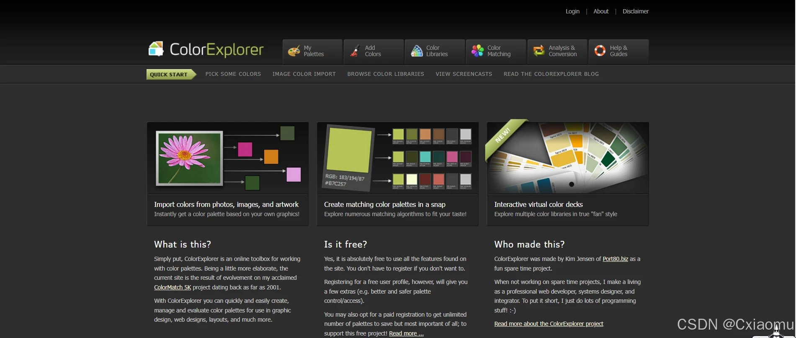The height and width of the screenshot is (338, 796).
Task: Open the About page link
Action: [601, 11]
